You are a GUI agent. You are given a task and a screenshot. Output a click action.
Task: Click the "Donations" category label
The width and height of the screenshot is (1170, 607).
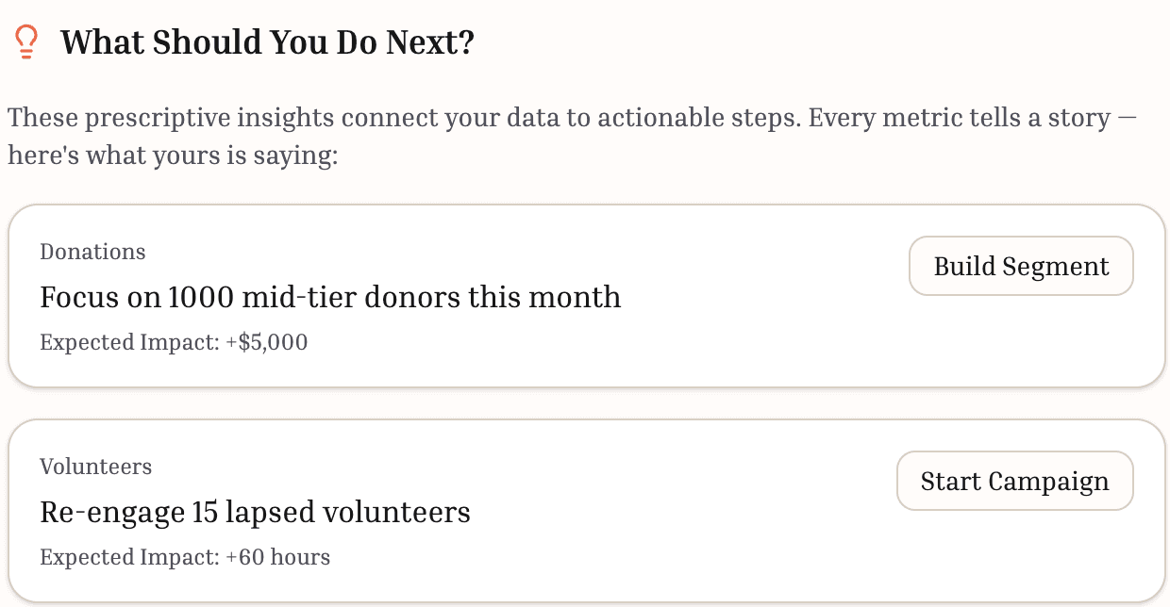[92, 252]
